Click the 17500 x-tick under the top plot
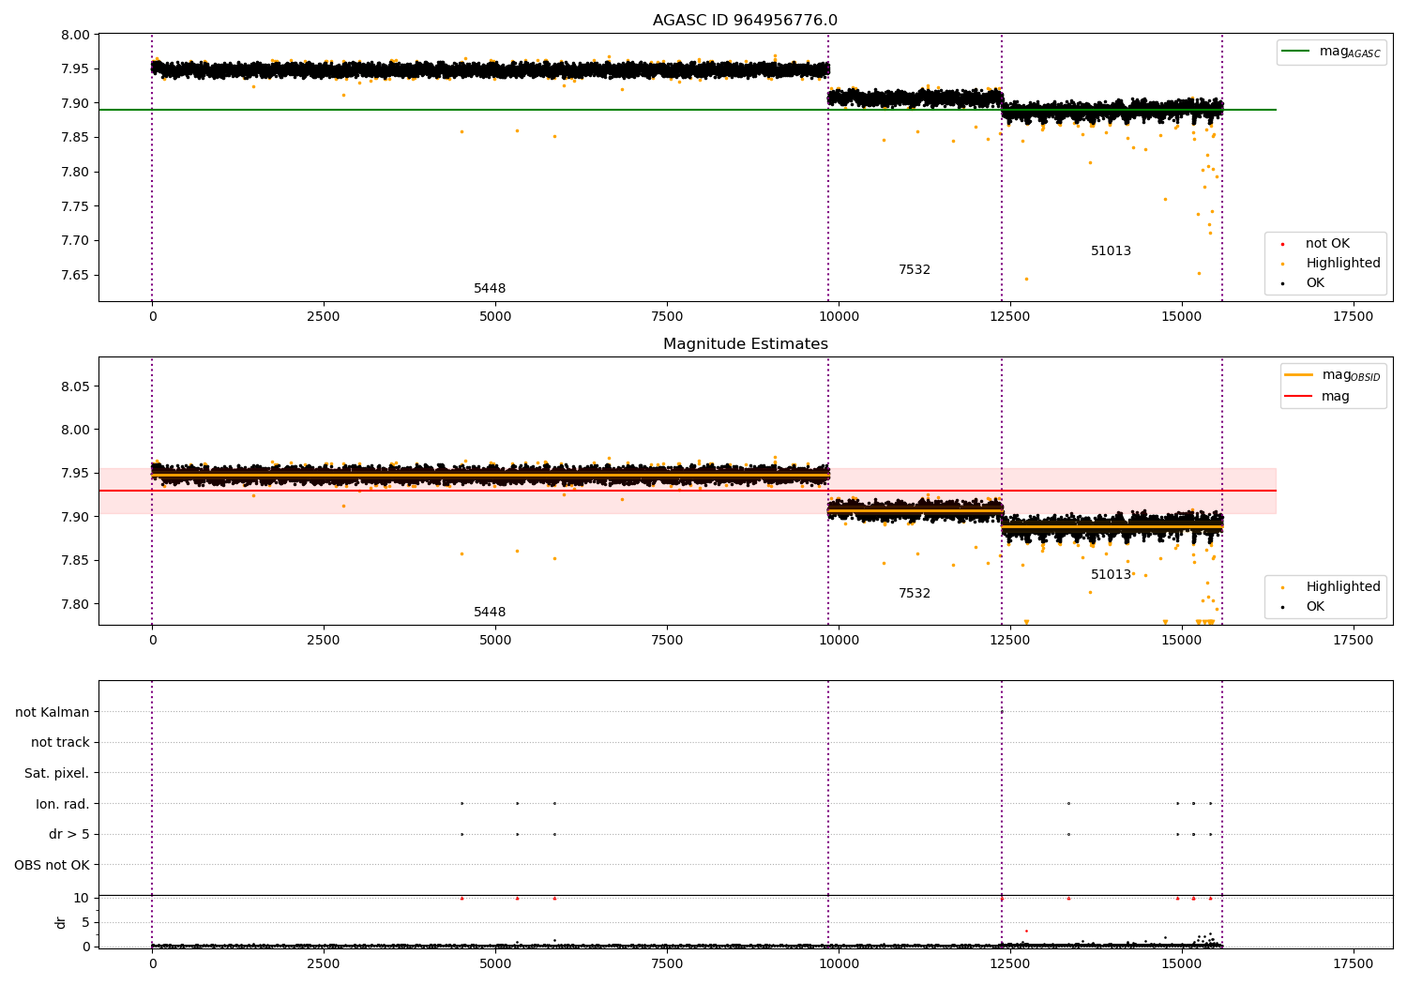 (x=1353, y=316)
